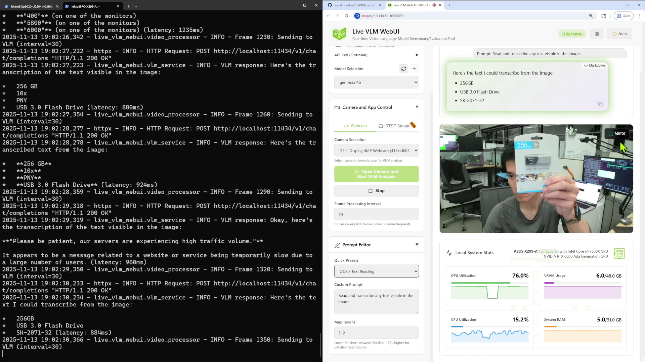The image size is (645, 362).
Task: Switch to the RTSP Stream tab
Action: coord(397,126)
